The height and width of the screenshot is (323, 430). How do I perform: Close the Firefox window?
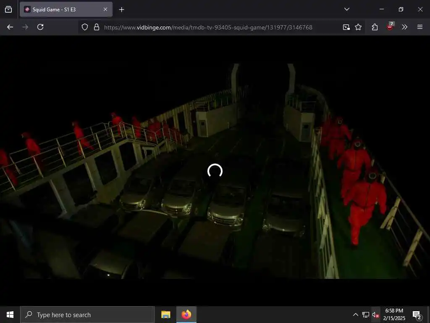pos(420,9)
